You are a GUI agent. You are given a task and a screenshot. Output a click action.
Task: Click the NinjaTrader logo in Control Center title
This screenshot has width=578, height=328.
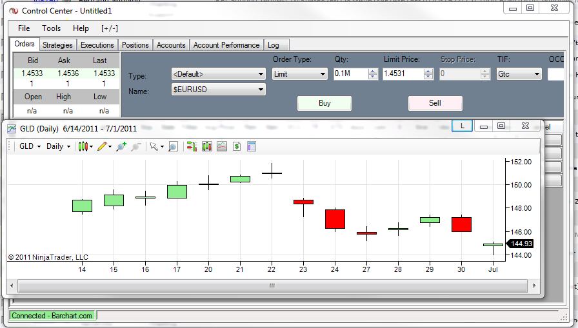pyautogui.click(x=14, y=11)
